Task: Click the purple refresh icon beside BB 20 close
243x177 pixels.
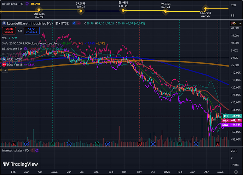Action: (x=25, y=49)
